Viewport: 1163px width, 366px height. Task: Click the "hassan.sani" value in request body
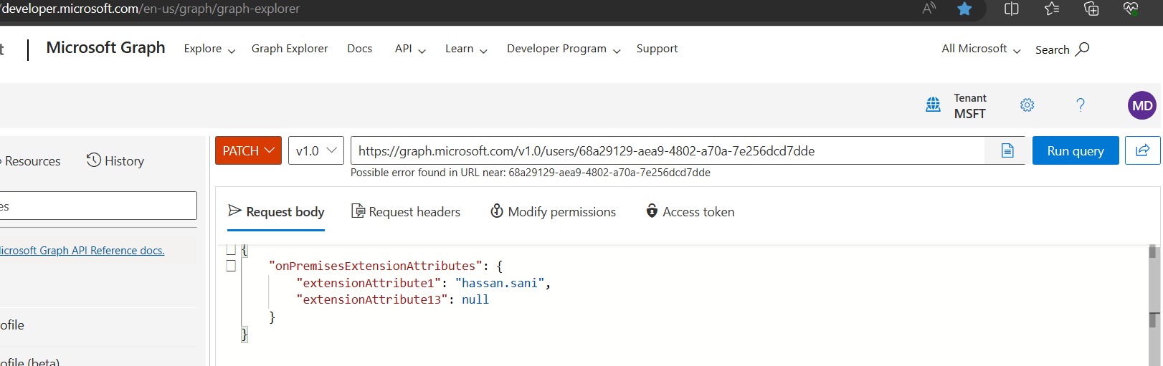500,283
